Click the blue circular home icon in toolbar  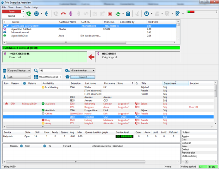pos(37,14)
